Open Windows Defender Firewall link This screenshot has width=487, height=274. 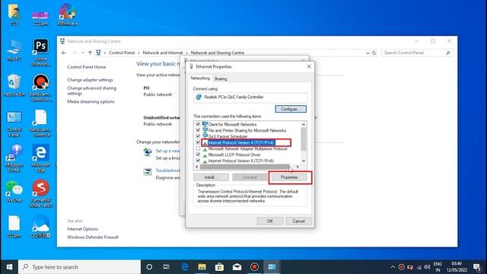point(93,237)
